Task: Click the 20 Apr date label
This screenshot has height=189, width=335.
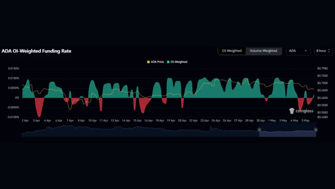Action: (182, 121)
